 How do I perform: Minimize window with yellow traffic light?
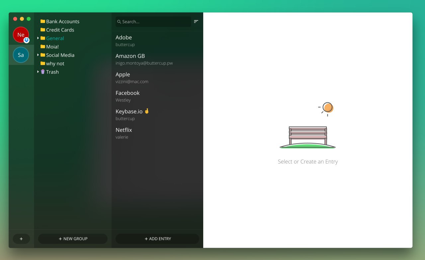22,19
